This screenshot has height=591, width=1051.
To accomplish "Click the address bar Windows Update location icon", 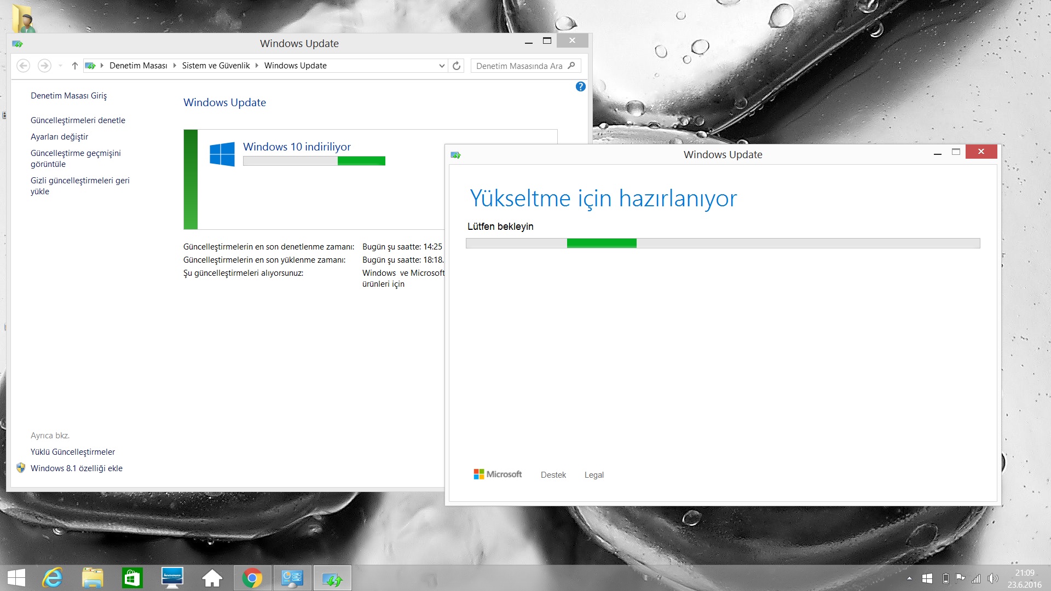I will (90, 66).
